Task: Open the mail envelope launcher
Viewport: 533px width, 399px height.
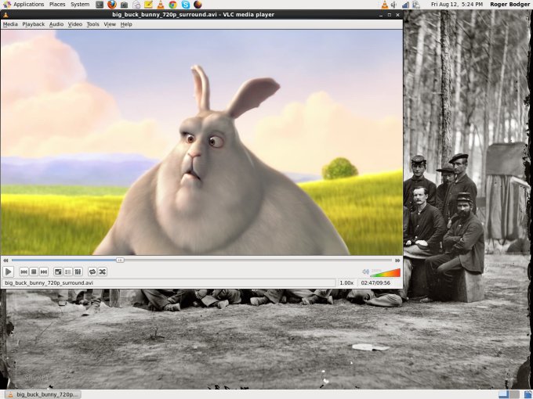Action: click(x=136, y=5)
